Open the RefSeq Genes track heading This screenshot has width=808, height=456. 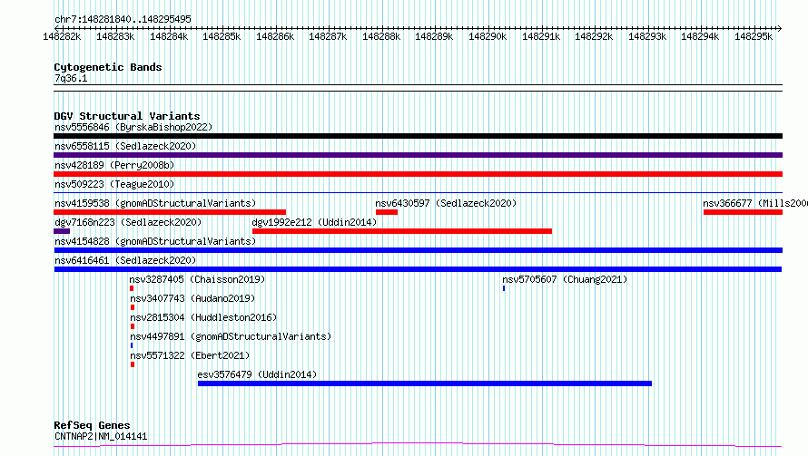92,425
